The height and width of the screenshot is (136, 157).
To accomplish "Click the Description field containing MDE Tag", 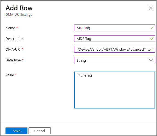I will (x=114, y=39).
